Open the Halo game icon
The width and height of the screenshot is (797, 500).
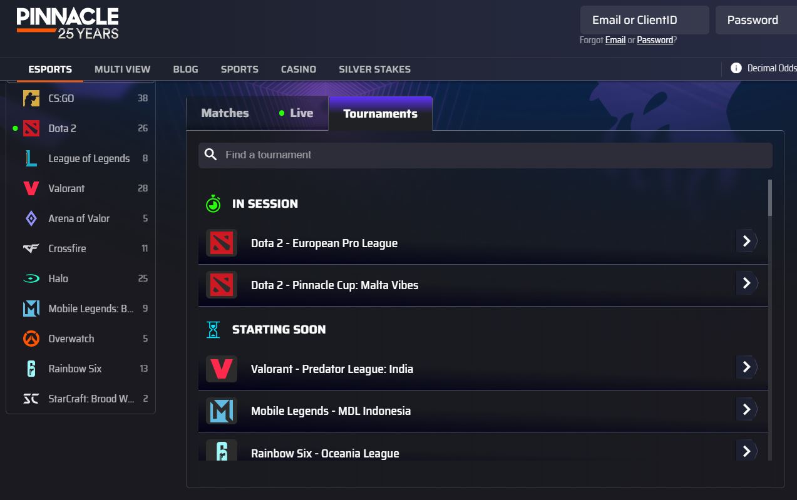[31, 278]
